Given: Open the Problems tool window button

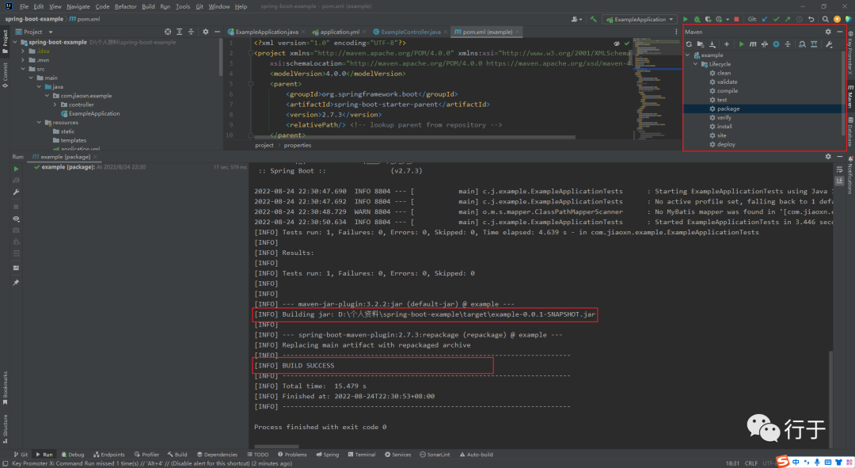Looking at the screenshot, I should (292, 455).
